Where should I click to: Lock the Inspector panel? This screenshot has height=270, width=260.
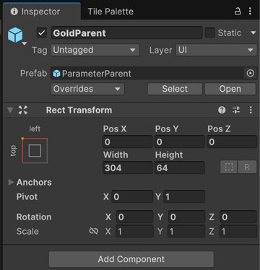(x=238, y=11)
